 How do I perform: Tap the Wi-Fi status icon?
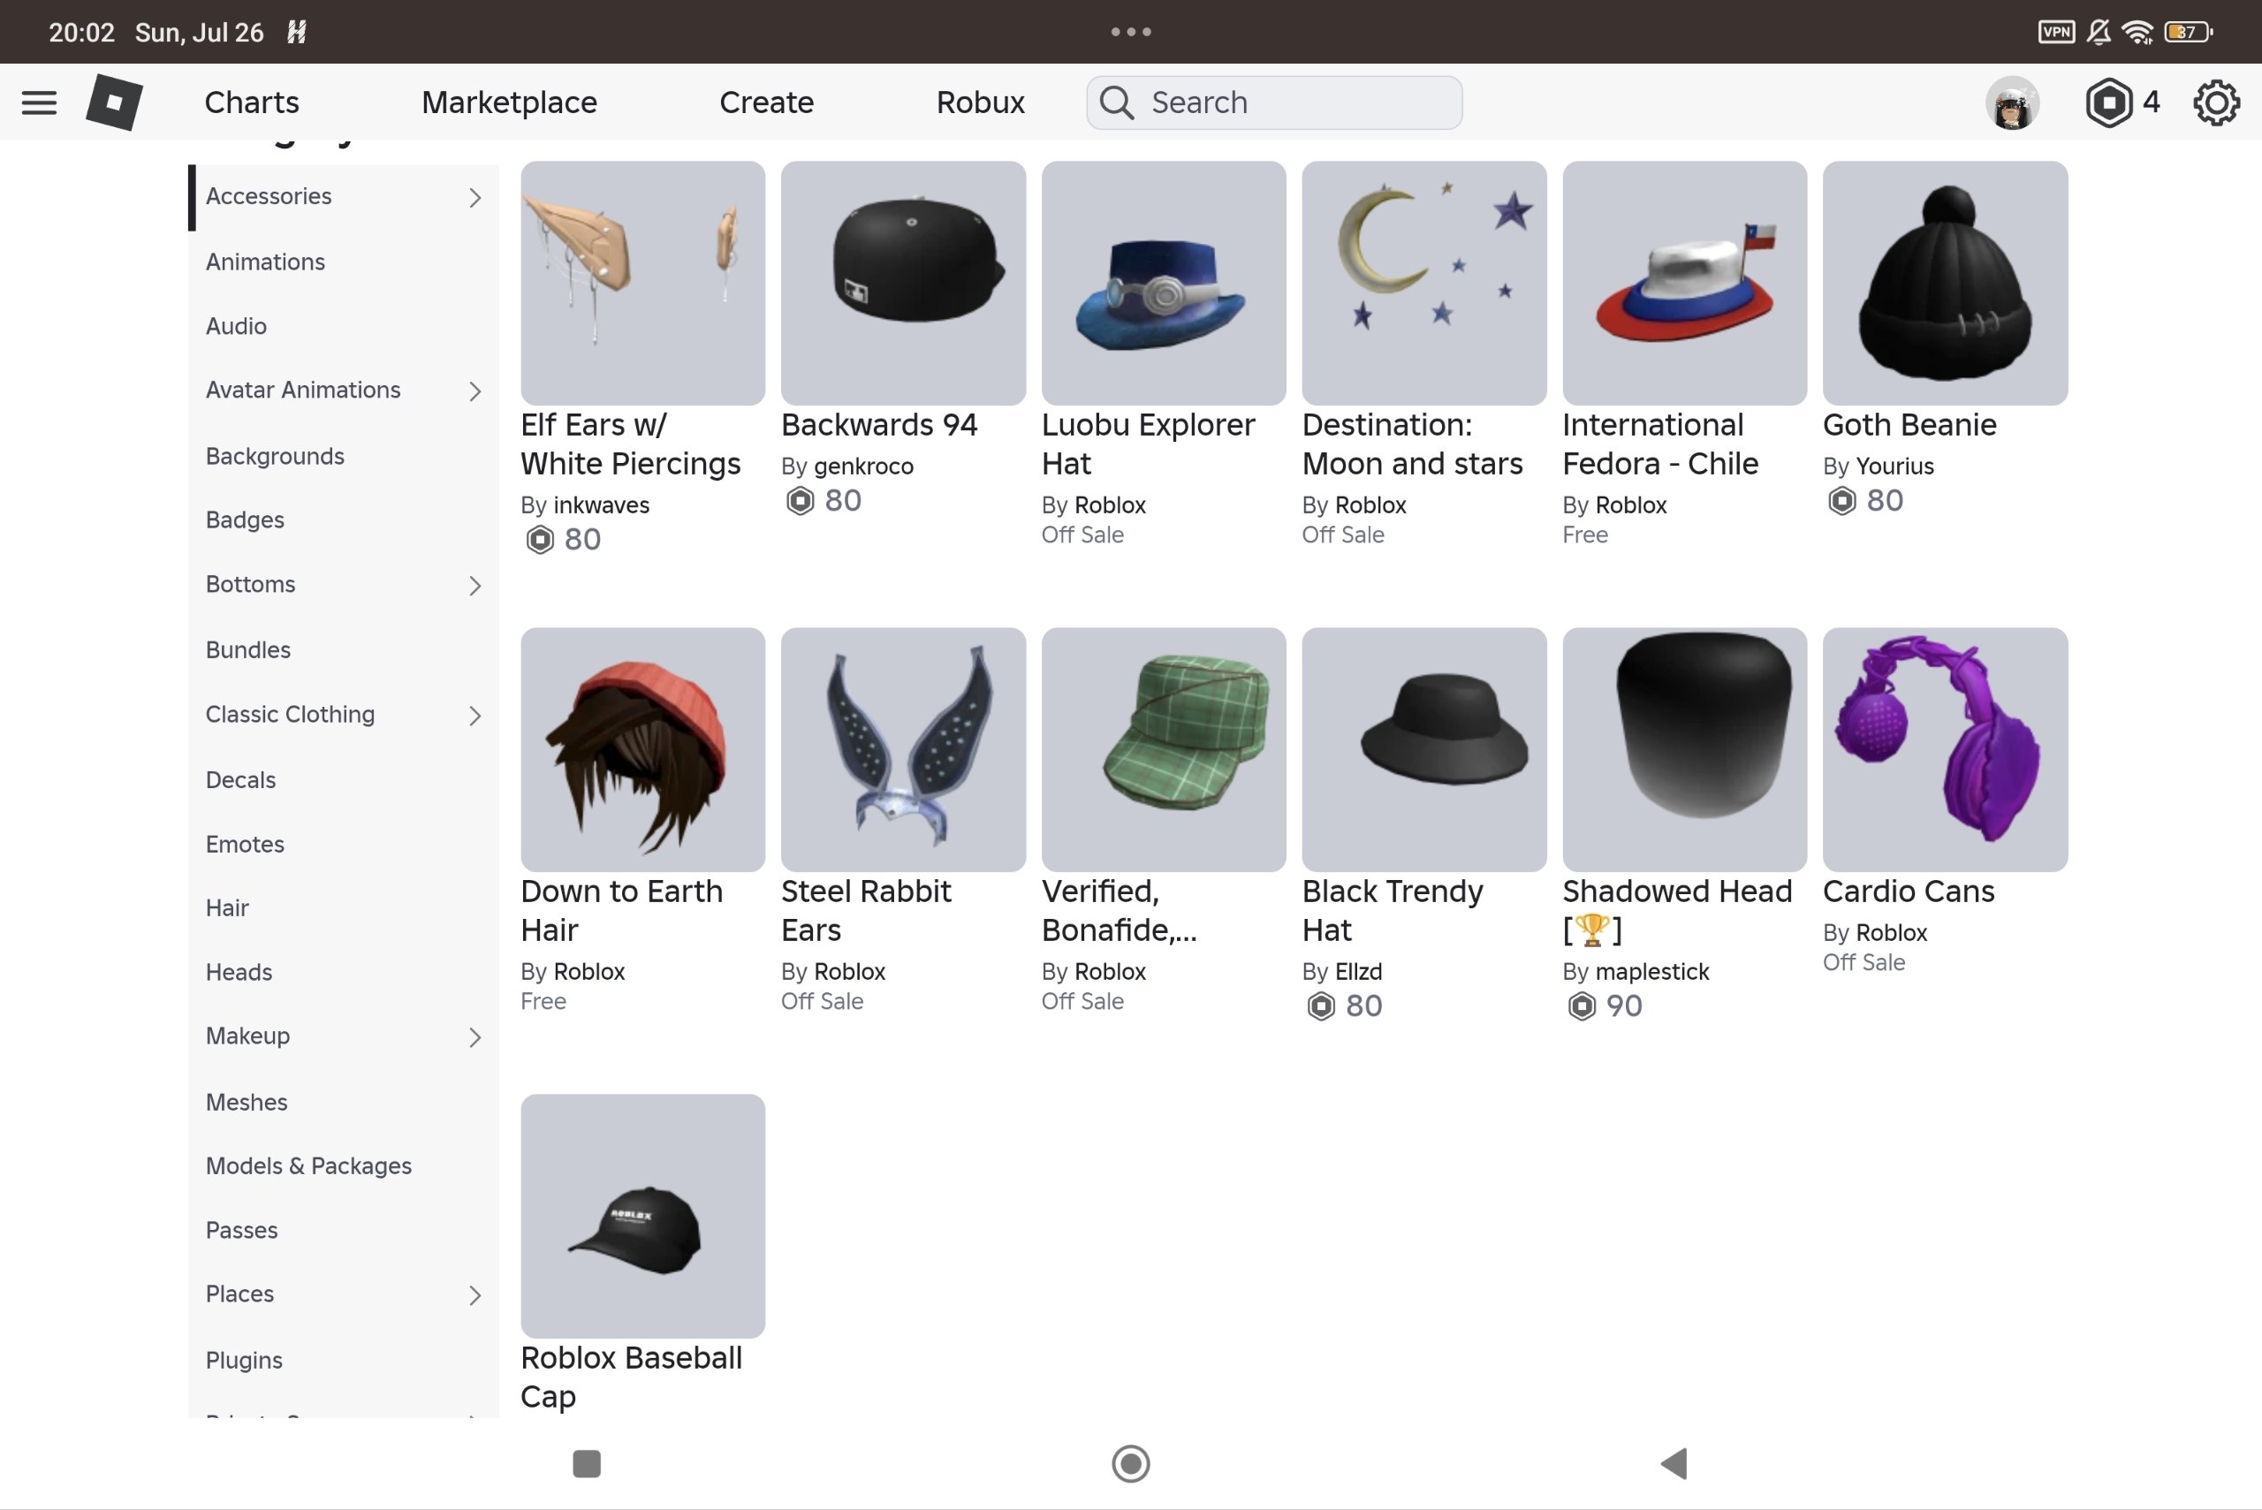pos(2137,32)
